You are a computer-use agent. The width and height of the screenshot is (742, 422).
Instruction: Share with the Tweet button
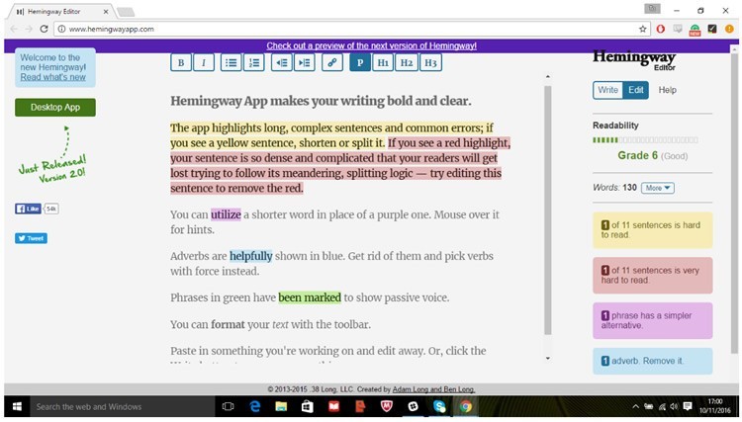click(x=32, y=238)
